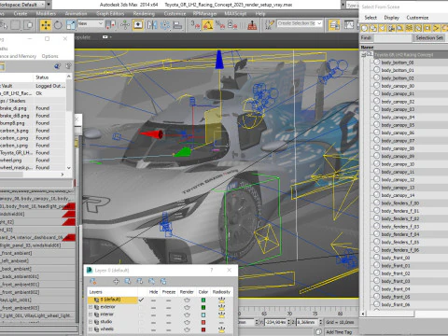Viewport: 448px width, 336px height.
Task: Open the Rendering menu
Action: 144,14
